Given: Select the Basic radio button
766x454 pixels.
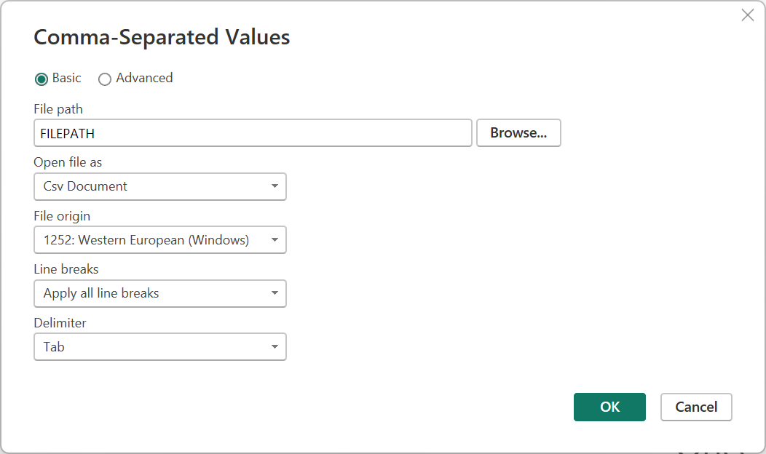Looking at the screenshot, I should tap(42, 79).
